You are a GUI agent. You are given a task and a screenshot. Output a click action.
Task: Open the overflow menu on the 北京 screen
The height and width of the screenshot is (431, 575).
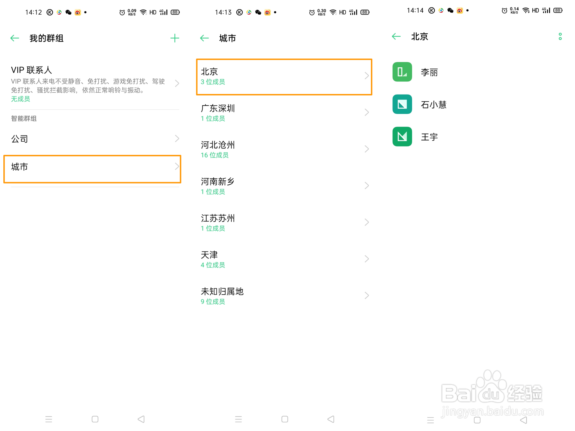coord(560,36)
